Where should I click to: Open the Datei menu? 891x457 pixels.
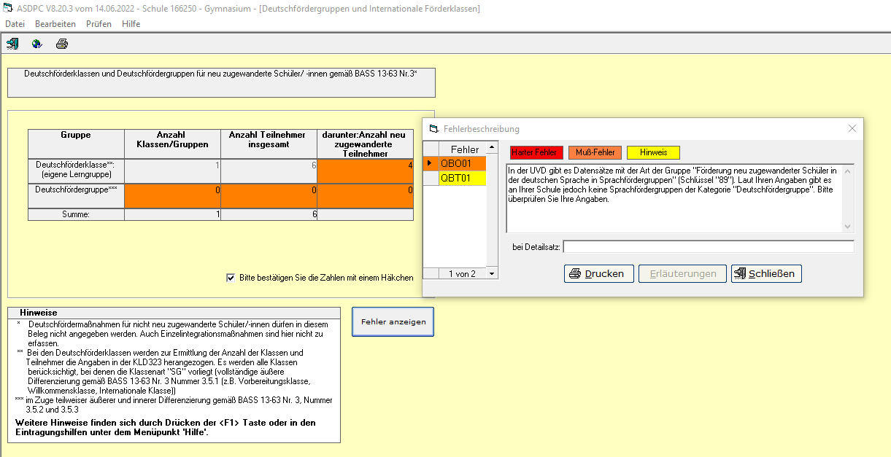[15, 24]
